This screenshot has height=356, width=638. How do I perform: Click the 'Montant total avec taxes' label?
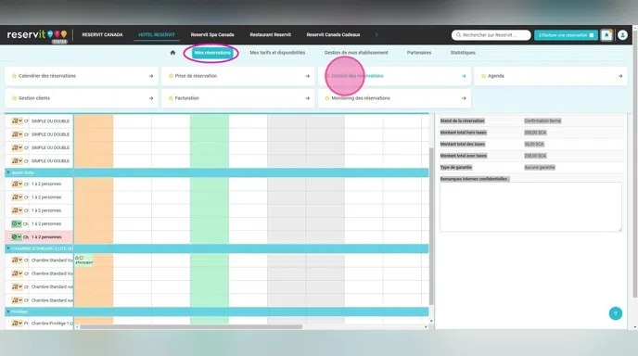(464, 156)
